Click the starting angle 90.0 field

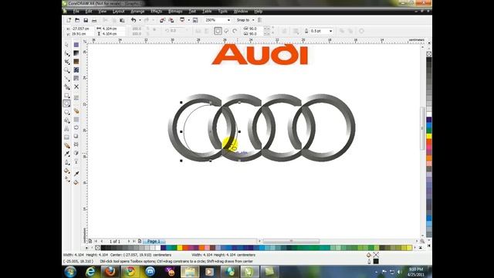pyautogui.click(x=255, y=29)
